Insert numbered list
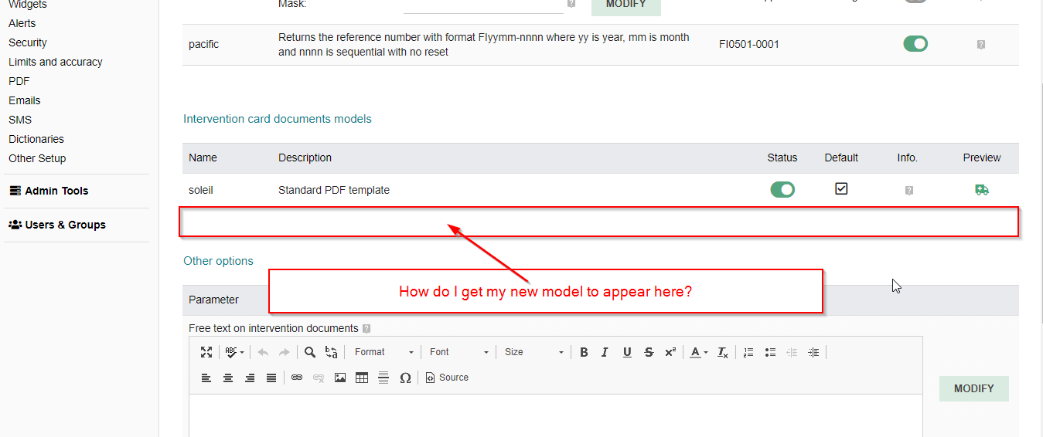 748,352
